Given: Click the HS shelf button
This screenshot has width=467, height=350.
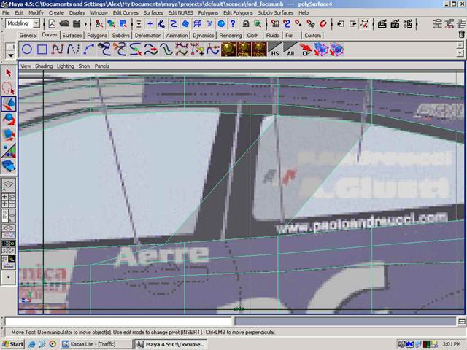Looking at the screenshot, I should [x=274, y=50].
